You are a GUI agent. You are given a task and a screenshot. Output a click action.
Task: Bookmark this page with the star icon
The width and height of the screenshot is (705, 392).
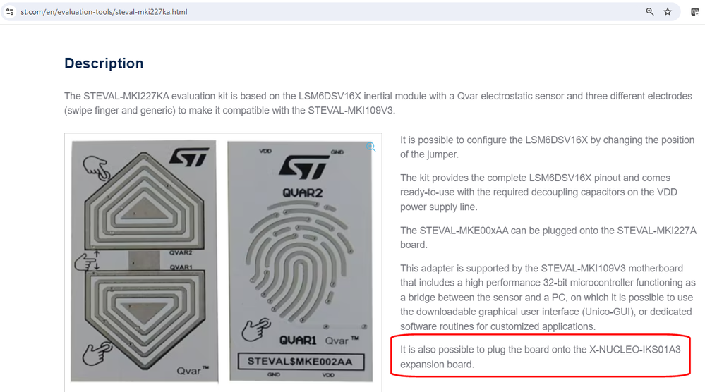pyautogui.click(x=668, y=12)
